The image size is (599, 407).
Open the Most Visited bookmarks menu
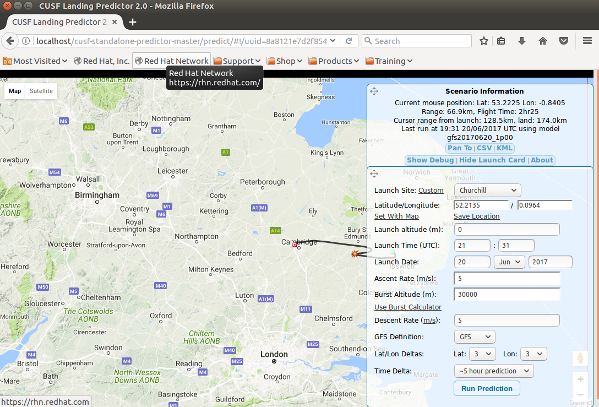[x=35, y=61]
